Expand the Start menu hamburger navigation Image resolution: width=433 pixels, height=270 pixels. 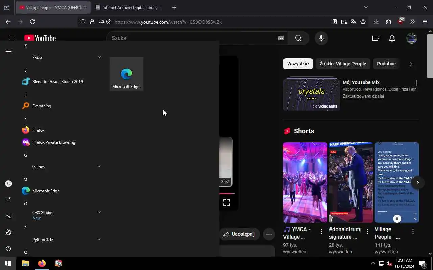8,50
